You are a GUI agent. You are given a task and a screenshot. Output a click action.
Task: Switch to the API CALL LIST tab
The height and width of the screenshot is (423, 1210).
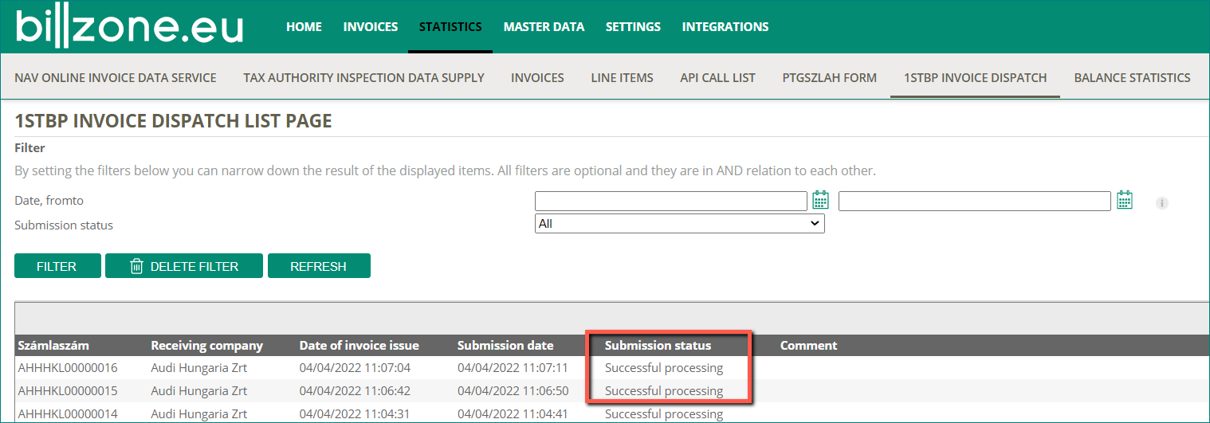click(717, 77)
